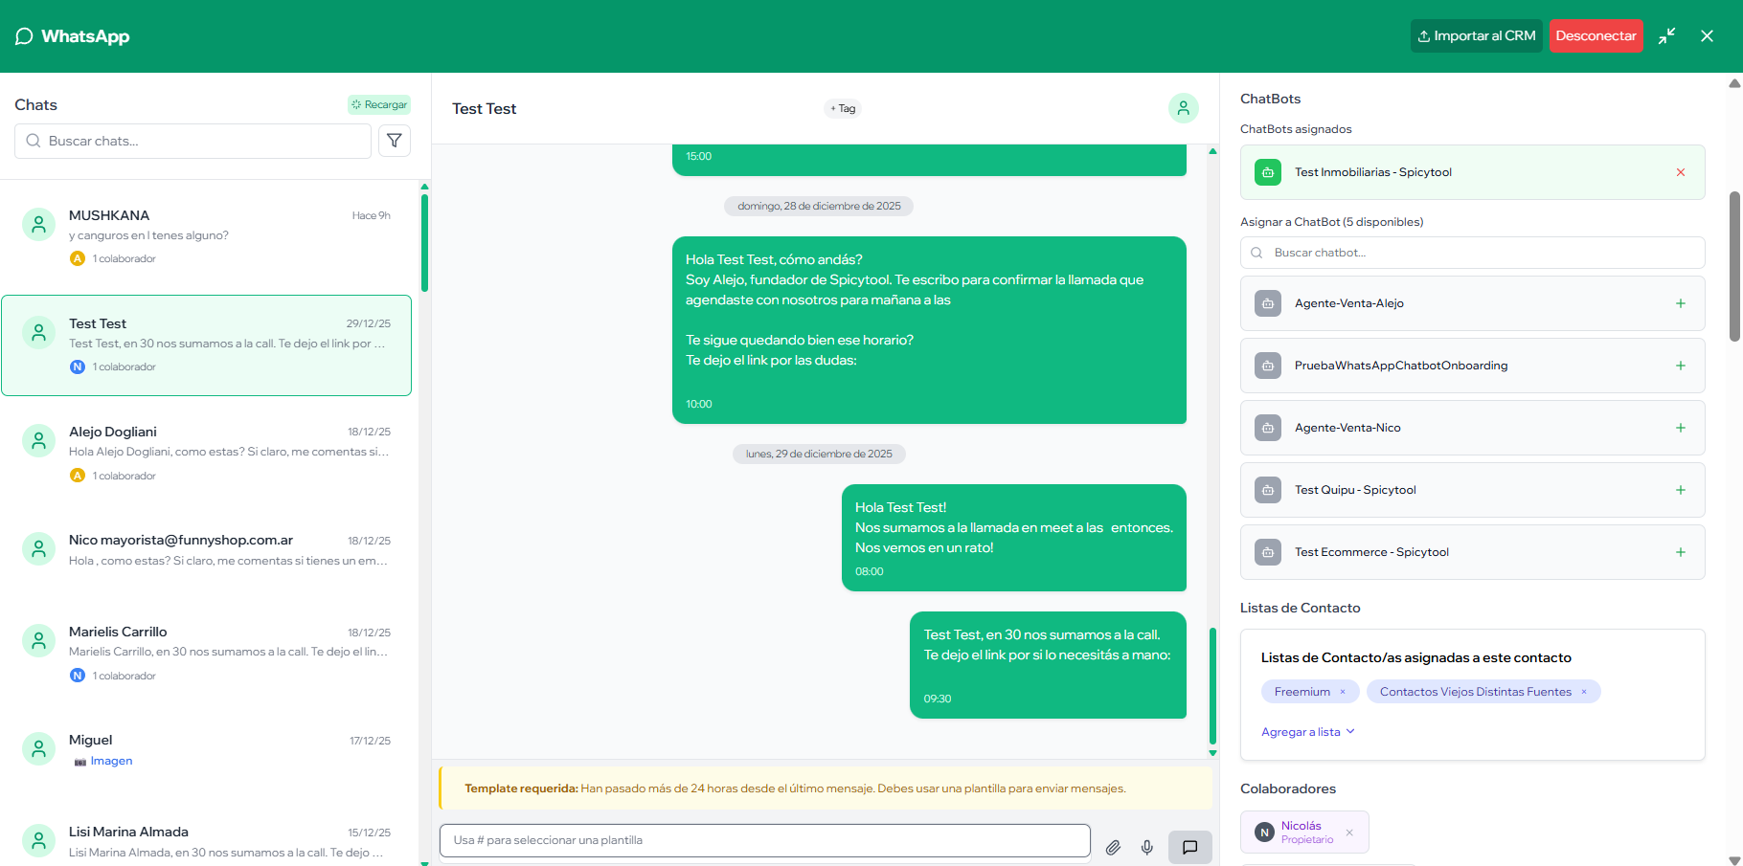Open templates with the message icon button
Screen dimensions: 1743x866
point(1189,847)
